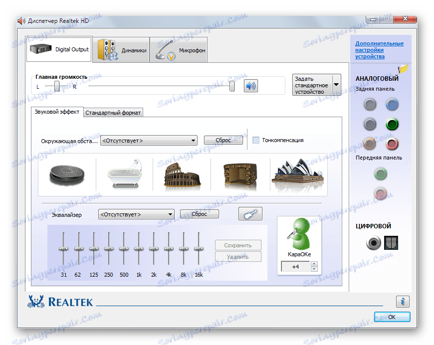This screenshot has height=345, width=434.
Task: Select the sewer manhole environment preset
Action: 67,175
